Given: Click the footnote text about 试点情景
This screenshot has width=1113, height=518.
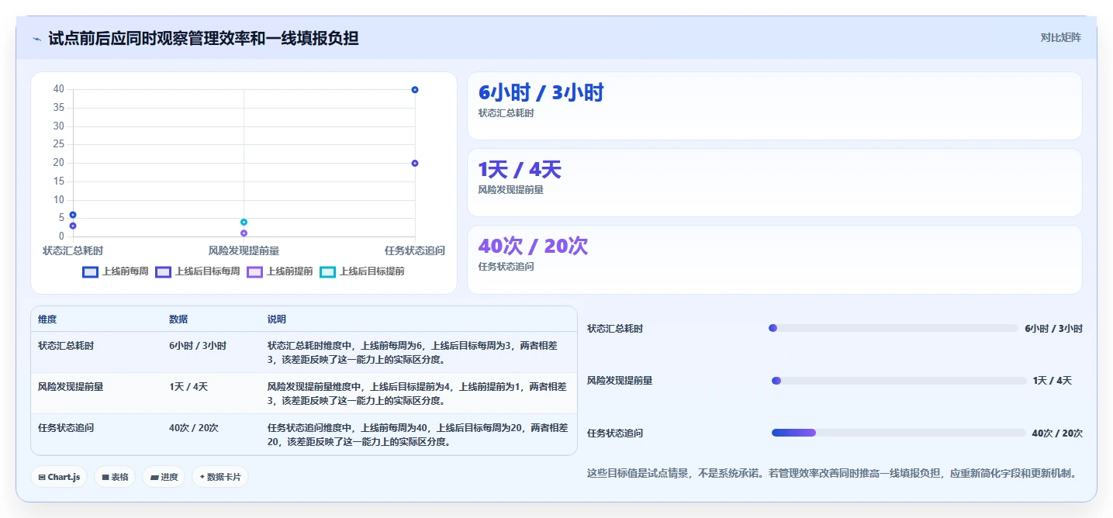Looking at the screenshot, I should [x=833, y=473].
